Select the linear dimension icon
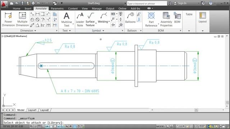Image resolution: width=230 pixels, height=129 pixels. pos(37,14)
